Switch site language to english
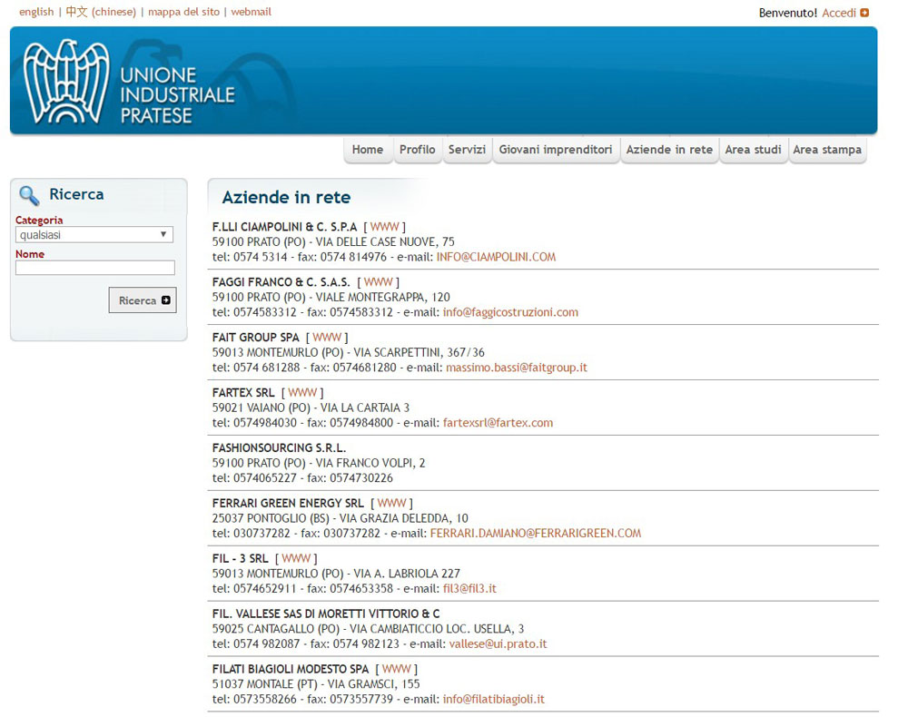This screenshot has width=908, height=717. click(36, 12)
